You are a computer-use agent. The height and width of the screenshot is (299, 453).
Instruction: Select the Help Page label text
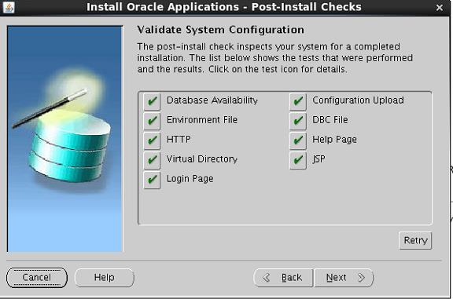(x=334, y=140)
